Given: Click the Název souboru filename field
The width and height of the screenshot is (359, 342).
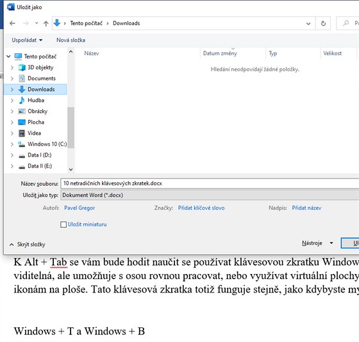Looking at the screenshot, I should click(210, 184).
